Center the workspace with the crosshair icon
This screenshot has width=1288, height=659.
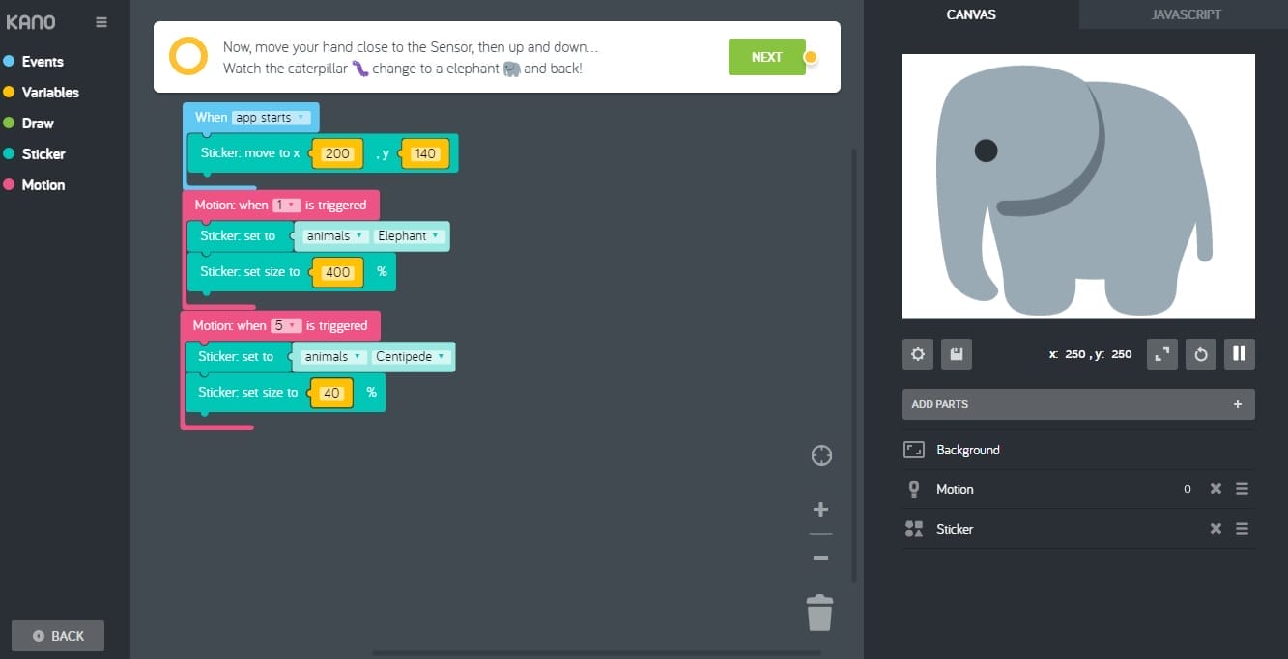pos(821,455)
